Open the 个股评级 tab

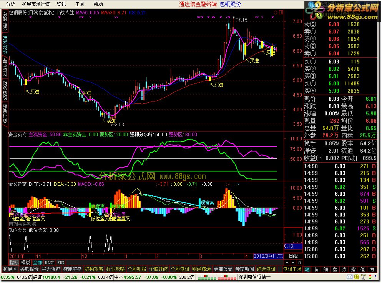158,269
